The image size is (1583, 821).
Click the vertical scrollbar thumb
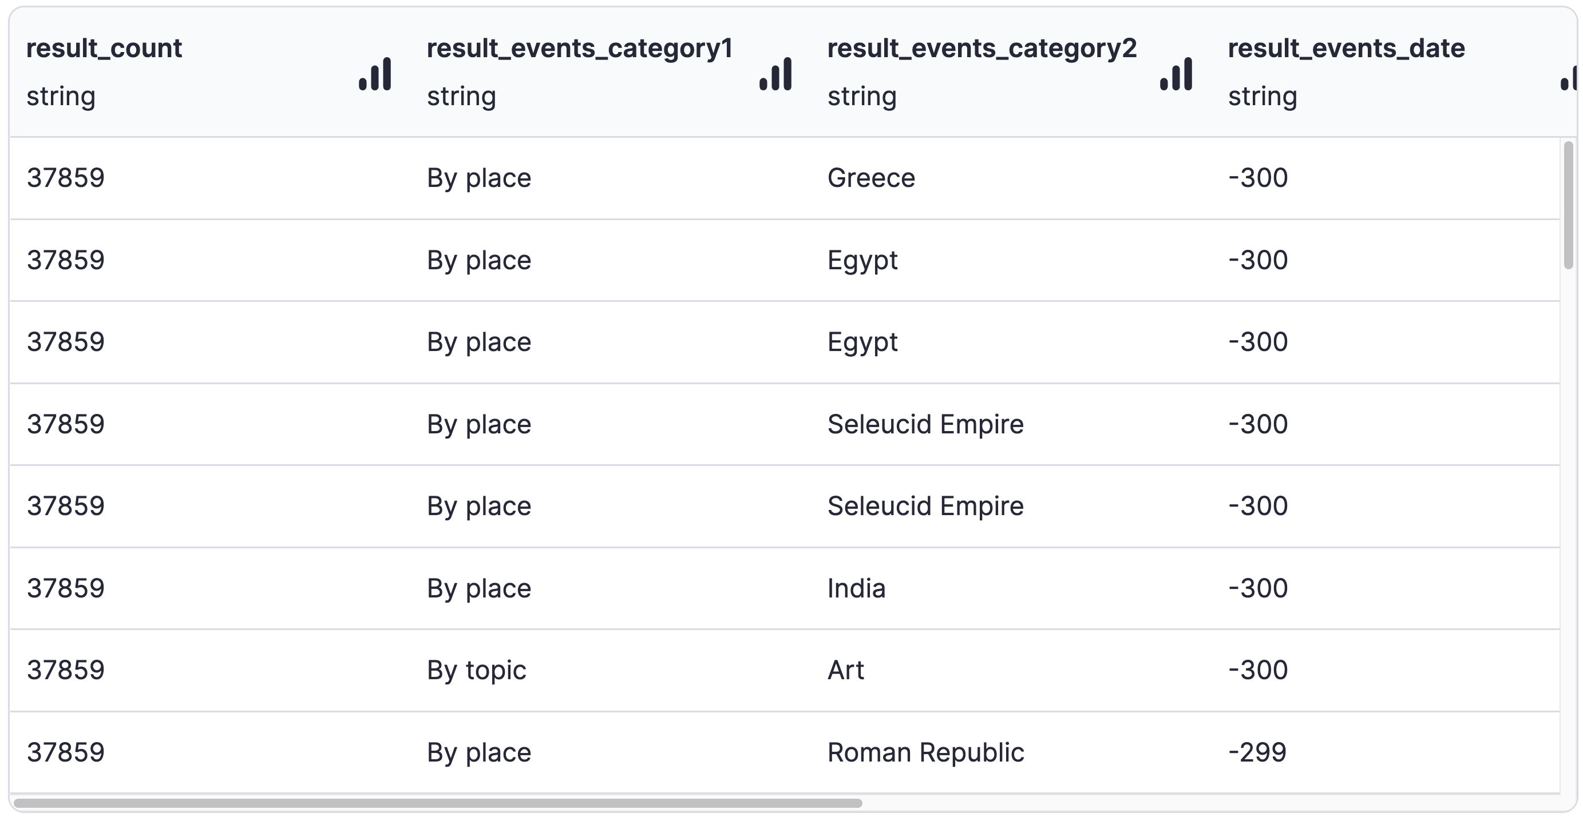pyautogui.click(x=1568, y=205)
